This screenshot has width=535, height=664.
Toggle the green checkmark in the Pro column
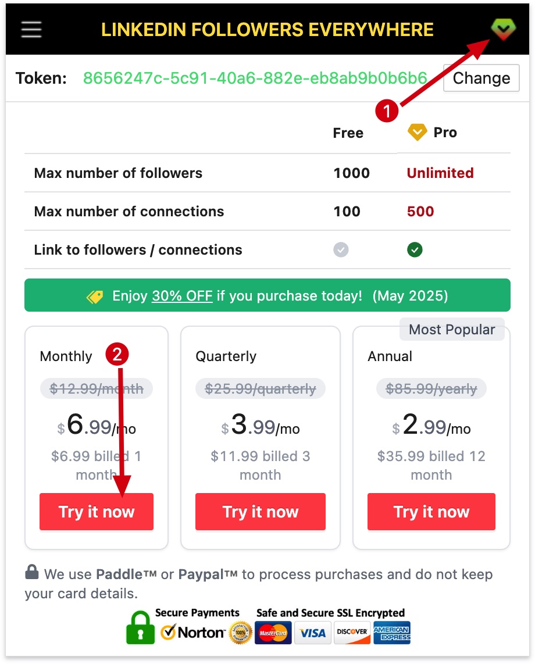(x=415, y=249)
